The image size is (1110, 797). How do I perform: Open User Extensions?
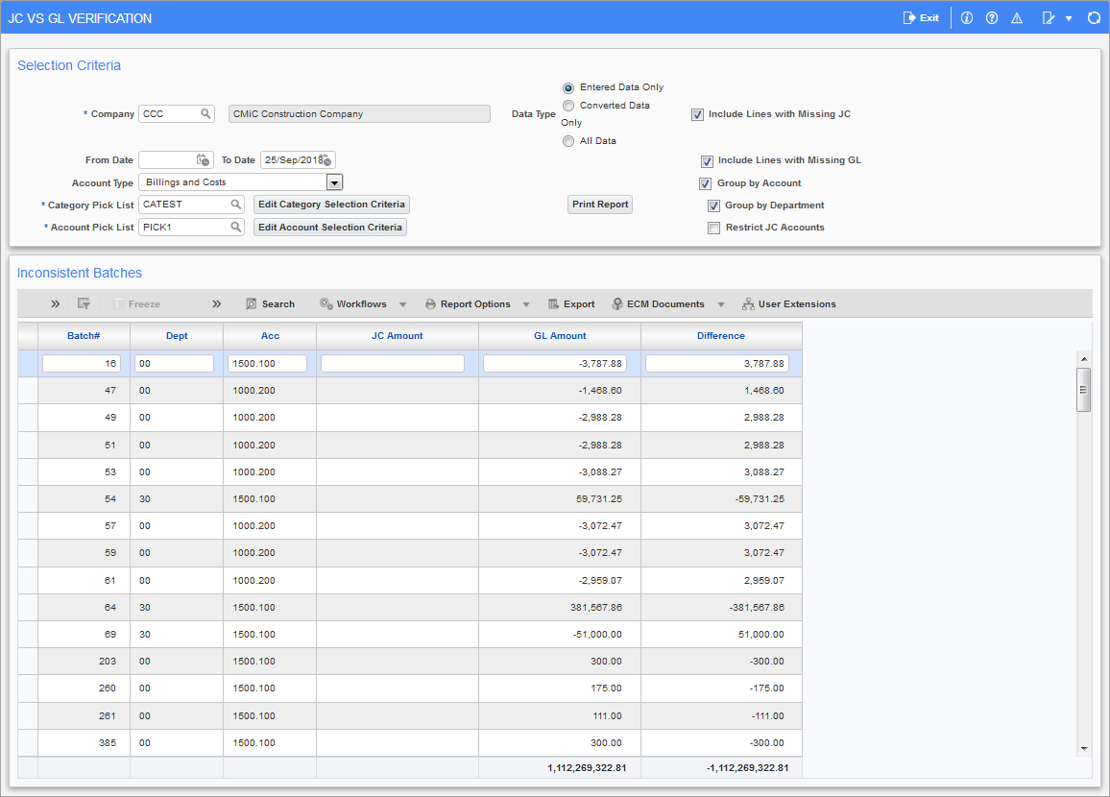[x=788, y=303]
